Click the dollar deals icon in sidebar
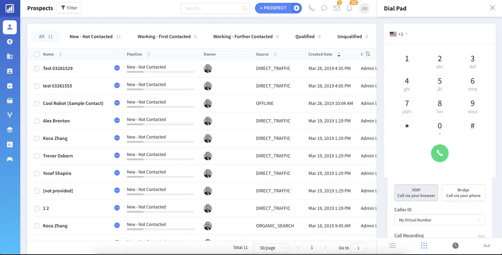This screenshot has width=502, height=255. coord(10,42)
